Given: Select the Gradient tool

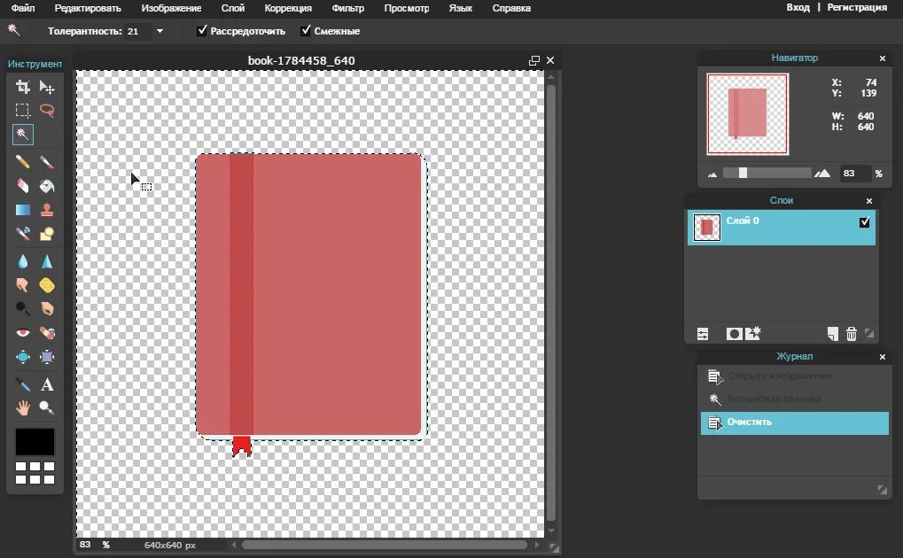Looking at the screenshot, I should point(22,210).
